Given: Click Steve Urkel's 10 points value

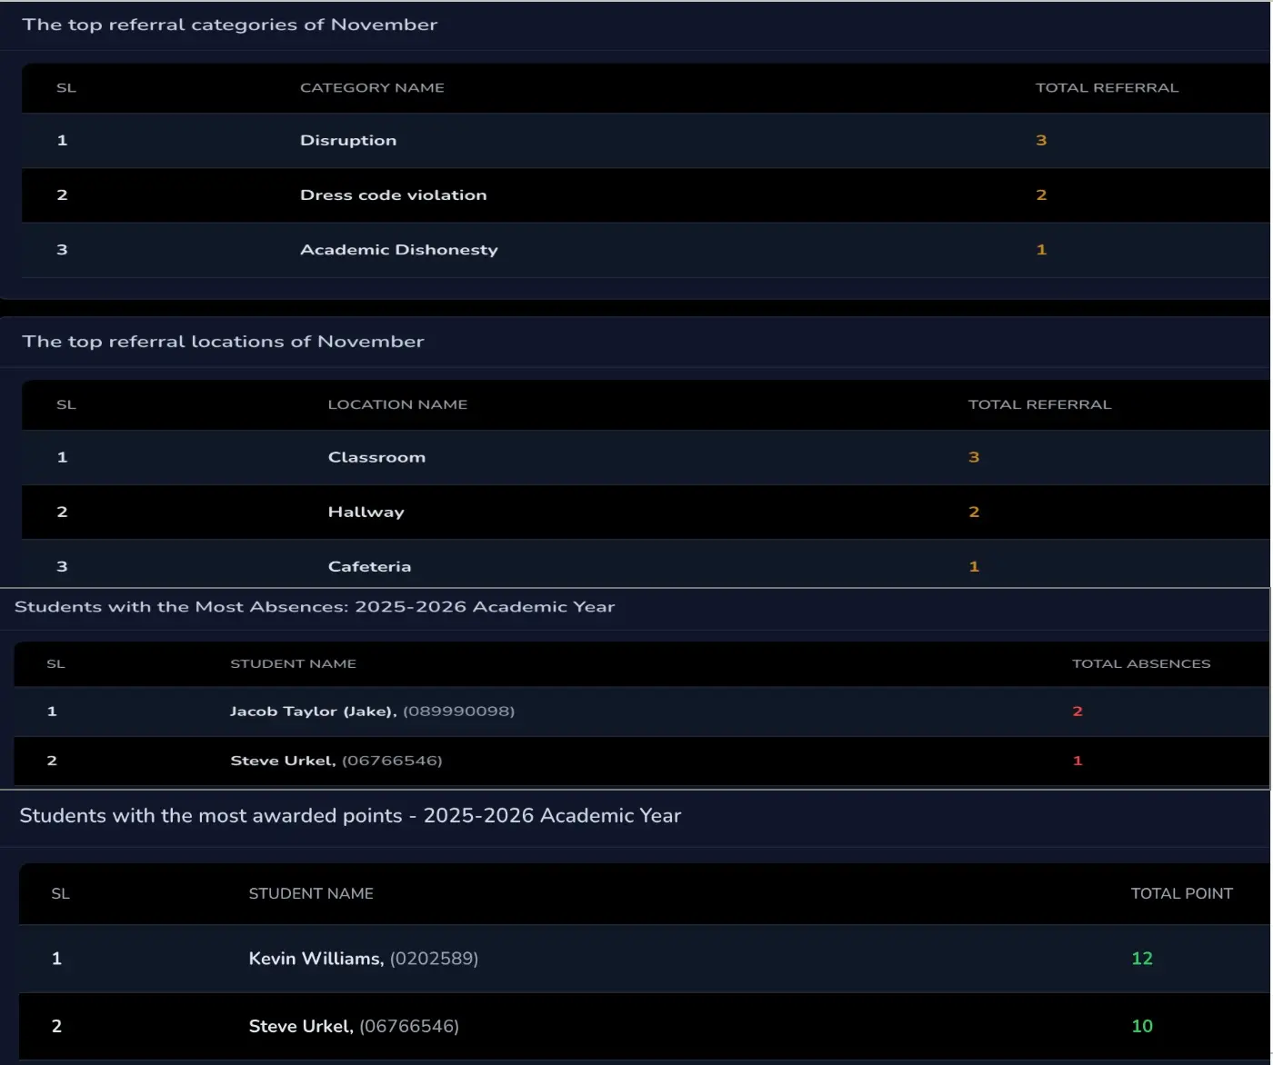Looking at the screenshot, I should tap(1142, 1026).
